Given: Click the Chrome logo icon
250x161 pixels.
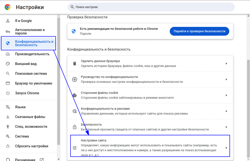Looking at the screenshot, I should (7, 7).
